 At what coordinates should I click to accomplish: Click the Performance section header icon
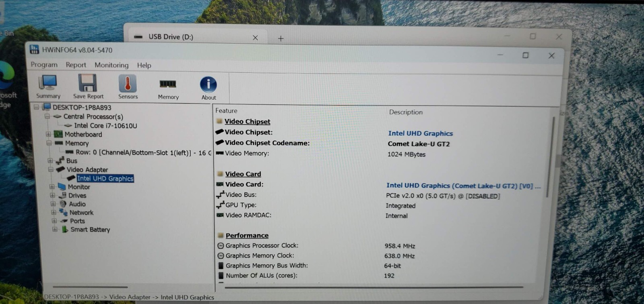click(x=221, y=235)
